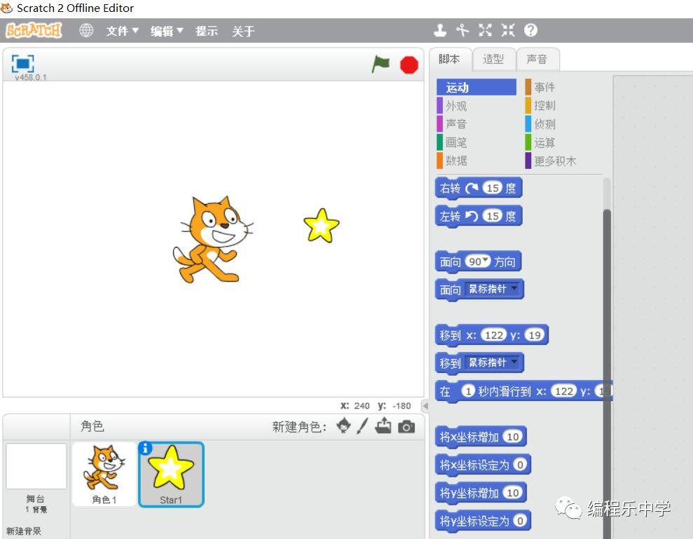
Task: Switch to the 脚本 tab
Action: coord(449,60)
